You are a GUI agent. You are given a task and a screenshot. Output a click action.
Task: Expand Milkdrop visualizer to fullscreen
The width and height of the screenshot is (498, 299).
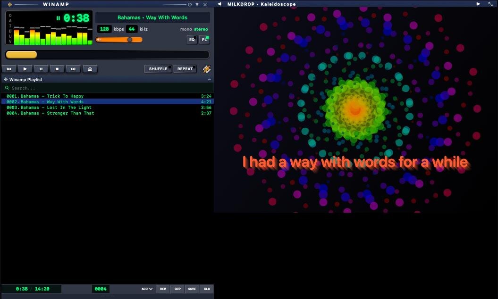coord(490,4)
